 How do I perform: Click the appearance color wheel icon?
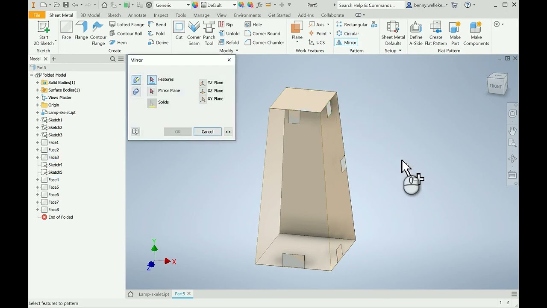(x=195, y=5)
